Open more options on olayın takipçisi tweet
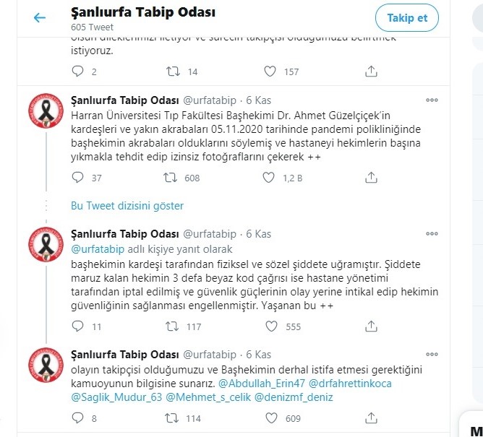Screen dimensions: 483x437 (432, 354)
